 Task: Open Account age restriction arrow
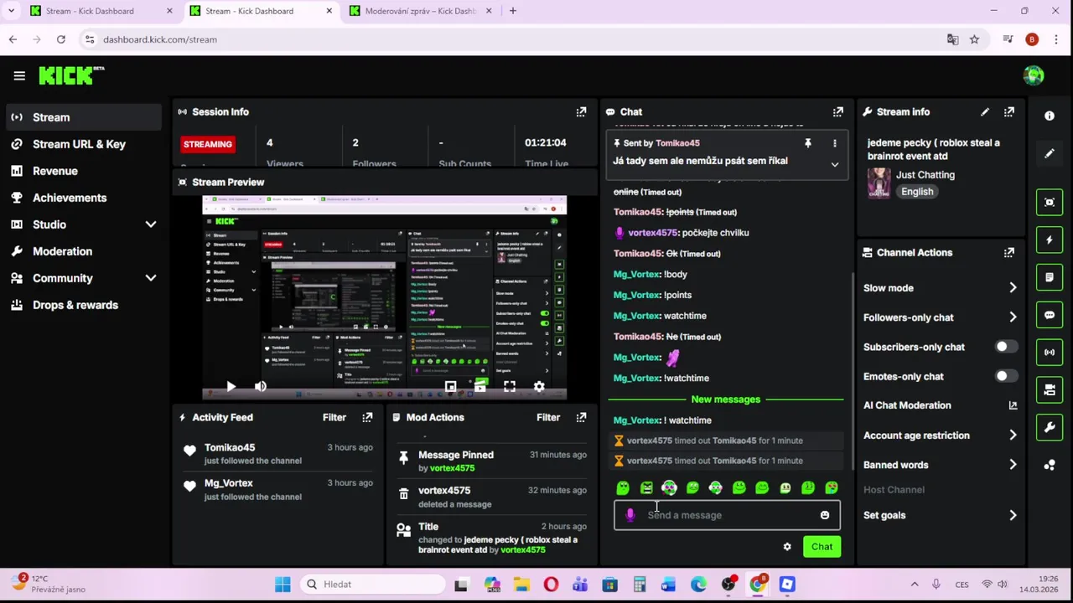1013,435
